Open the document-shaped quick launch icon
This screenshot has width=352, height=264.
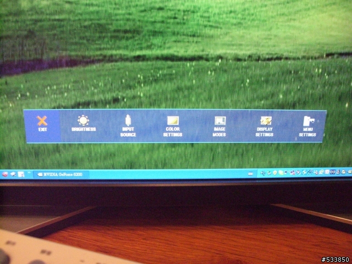(21, 174)
